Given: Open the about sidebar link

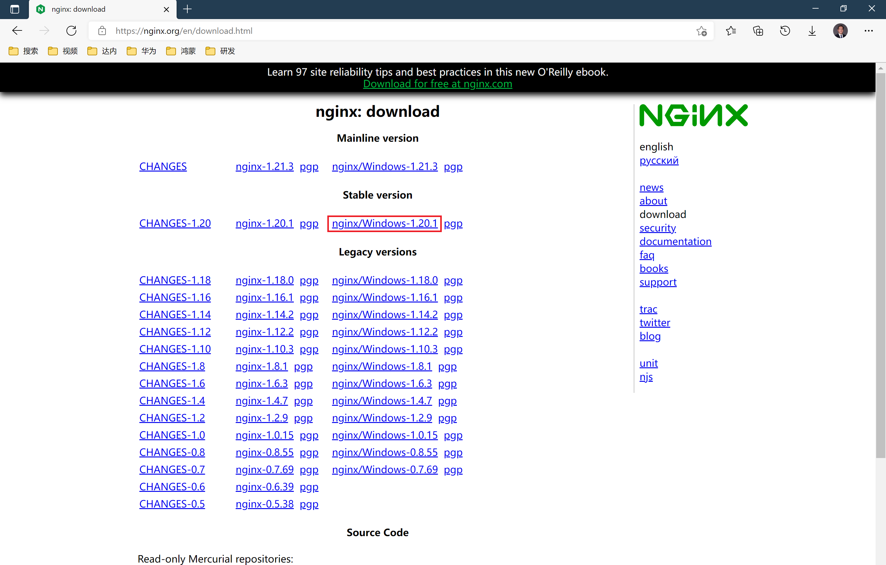Looking at the screenshot, I should point(653,201).
